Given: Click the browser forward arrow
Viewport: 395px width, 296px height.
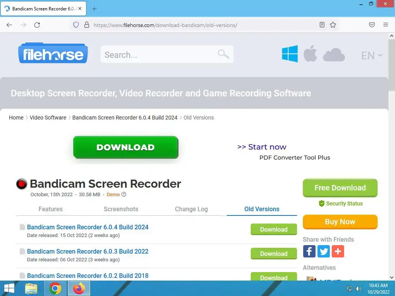Looking at the screenshot, I should 23,25.
